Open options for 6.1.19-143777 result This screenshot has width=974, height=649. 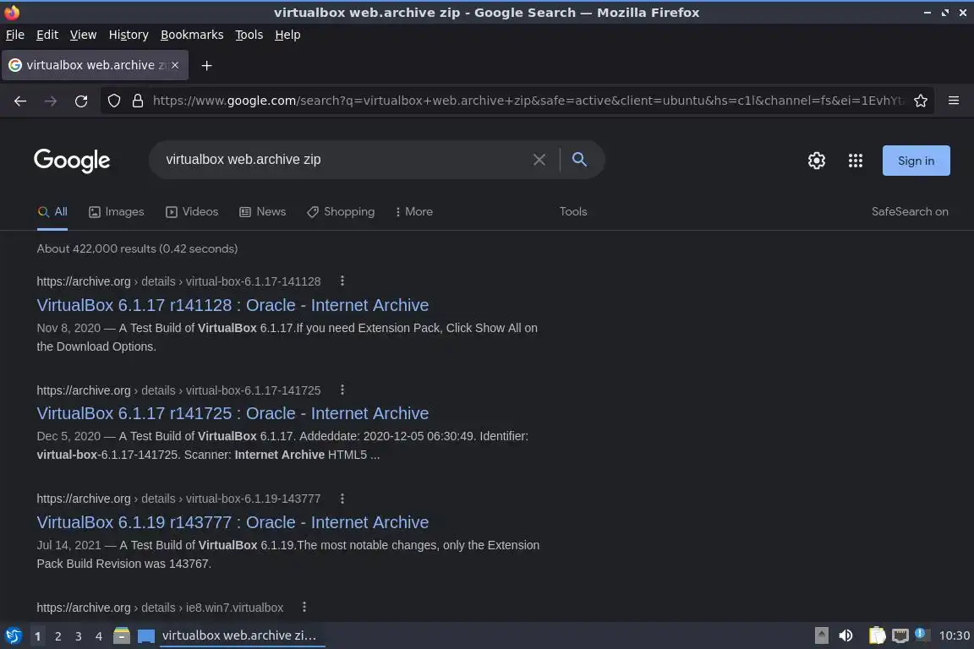(x=342, y=498)
